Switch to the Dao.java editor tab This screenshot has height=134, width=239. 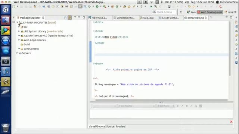click(x=147, y=18)
